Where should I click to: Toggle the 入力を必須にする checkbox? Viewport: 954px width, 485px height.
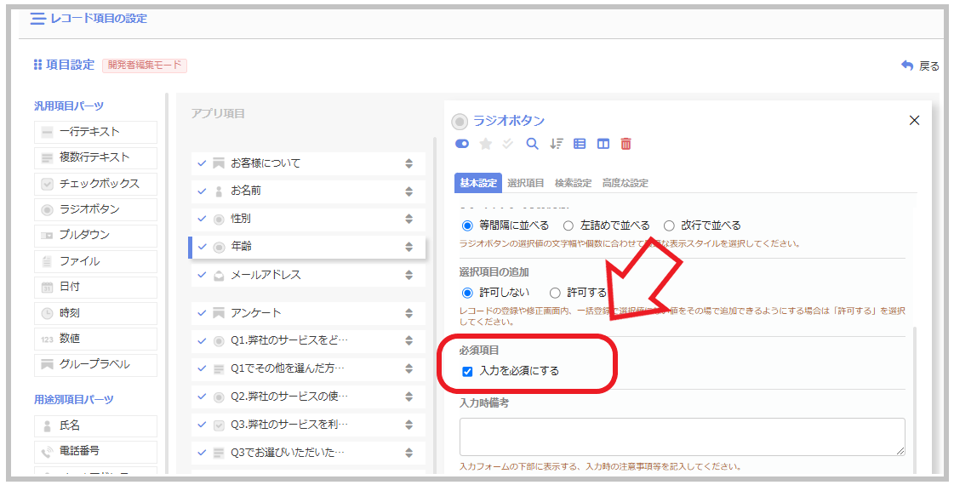(467, 371)
